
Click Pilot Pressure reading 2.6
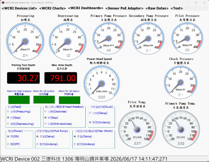point(187,50)
